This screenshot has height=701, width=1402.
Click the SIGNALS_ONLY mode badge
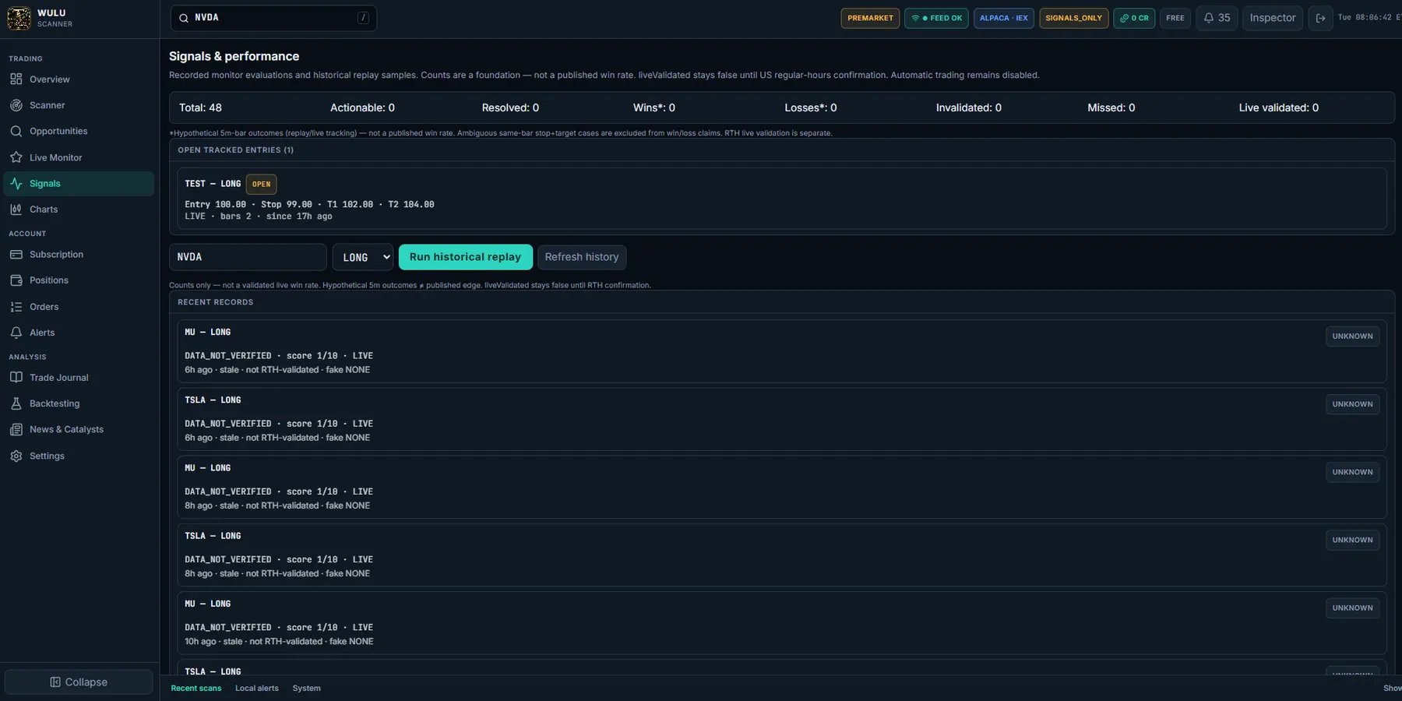pos(1073,18)
